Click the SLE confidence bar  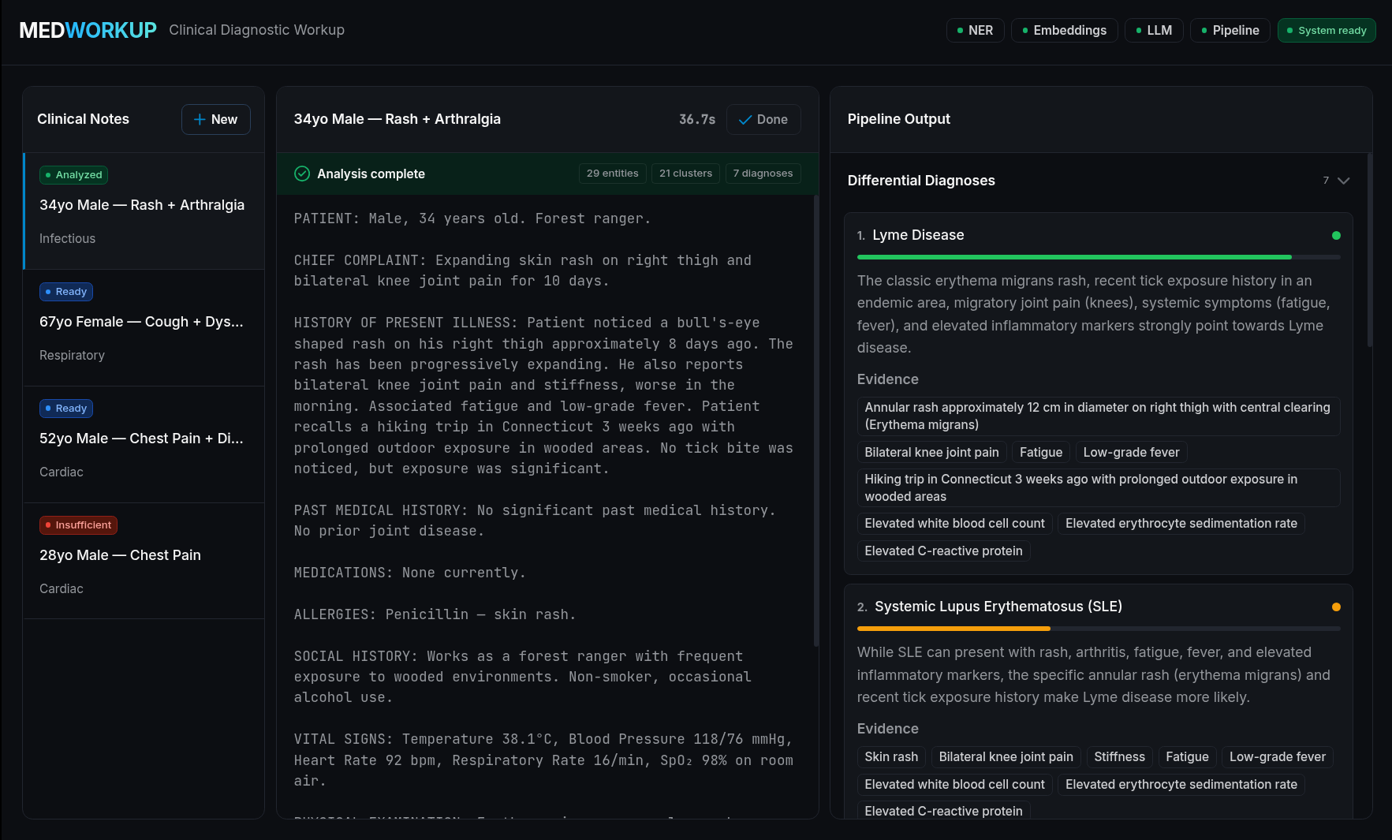[x=1099, y=629]
